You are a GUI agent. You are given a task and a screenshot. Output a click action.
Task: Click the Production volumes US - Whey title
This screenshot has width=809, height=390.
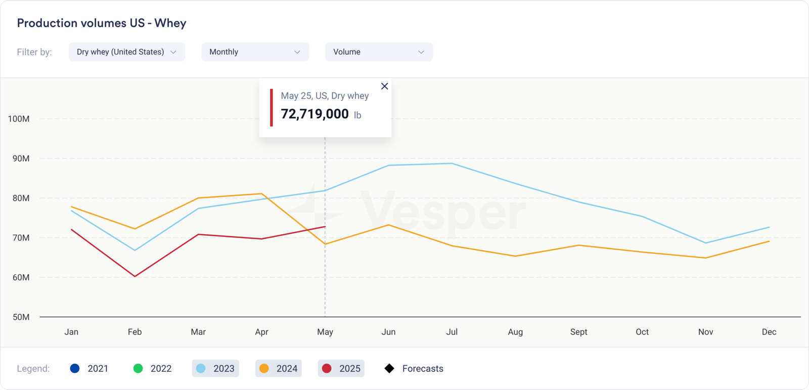coord(102,23)
